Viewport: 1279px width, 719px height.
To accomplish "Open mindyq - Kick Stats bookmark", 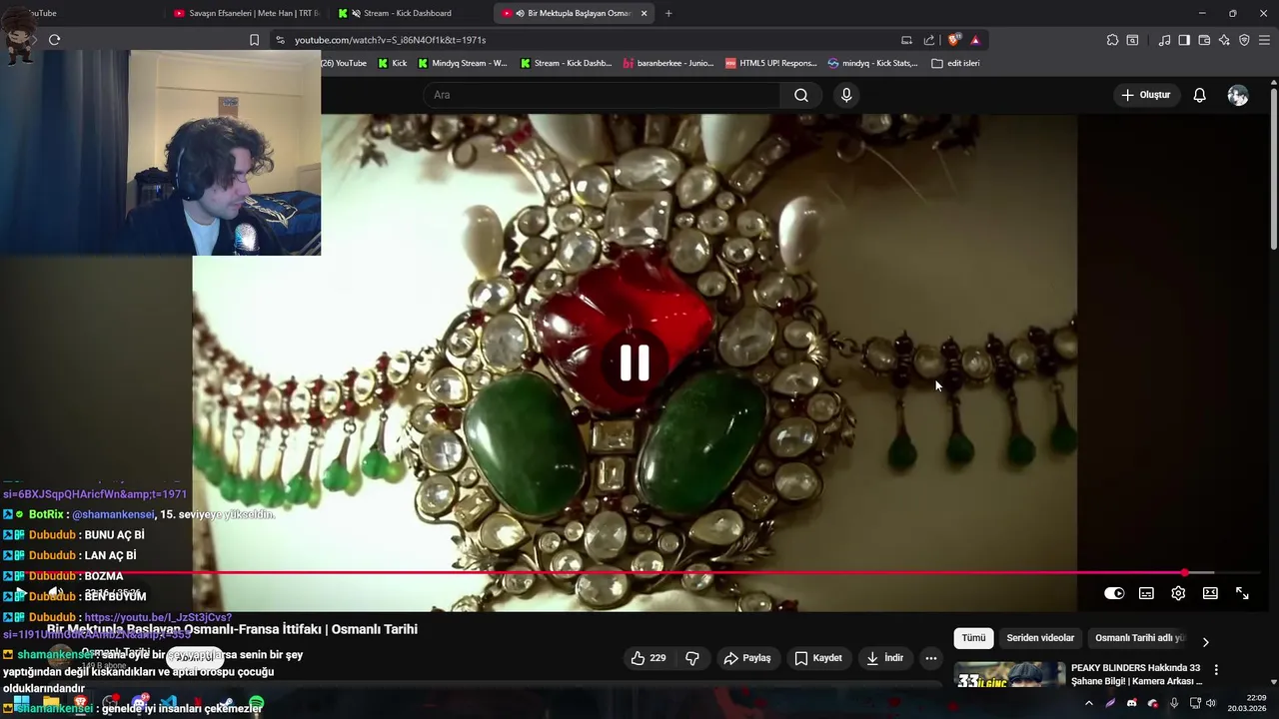I will click(872, 63).
